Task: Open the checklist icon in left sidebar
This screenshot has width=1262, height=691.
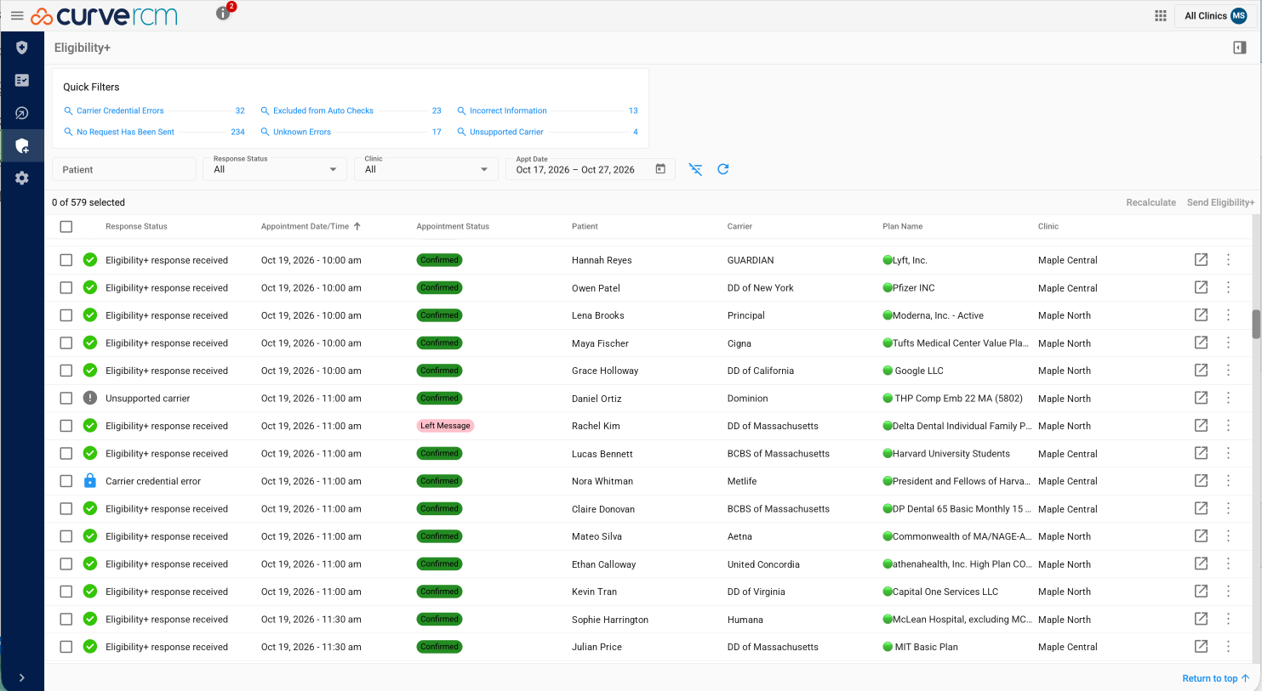Action: [22, 80]
